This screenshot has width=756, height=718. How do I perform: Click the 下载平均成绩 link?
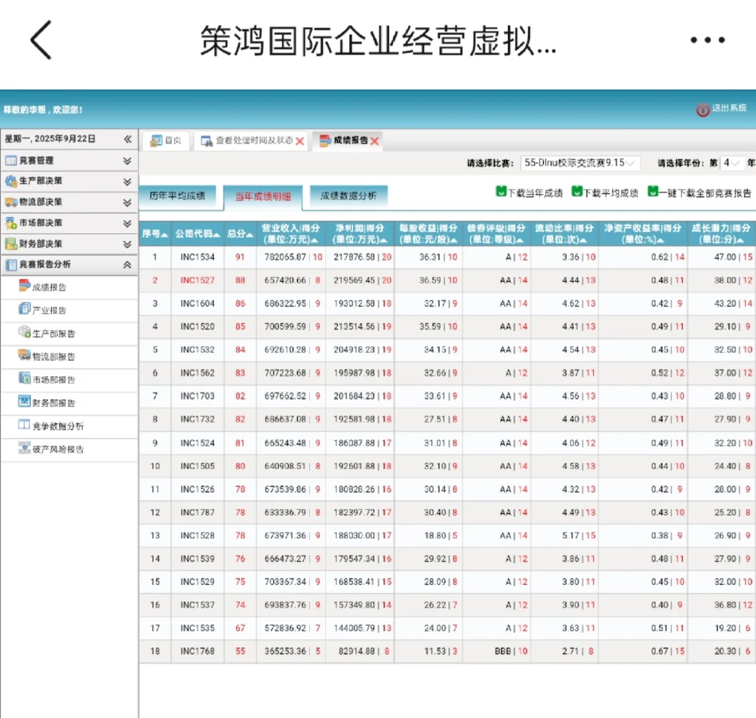point(610,193)
